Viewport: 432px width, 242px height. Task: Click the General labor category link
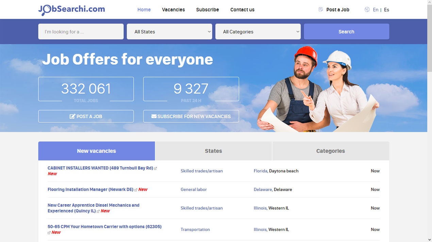[x=194, y=189]
